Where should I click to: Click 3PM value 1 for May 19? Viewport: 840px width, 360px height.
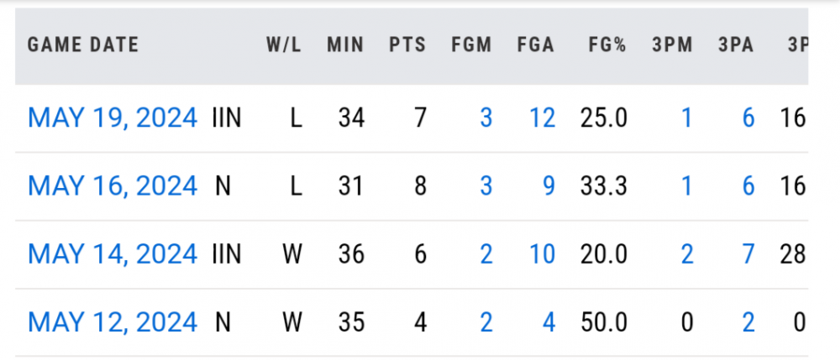pyautogui.click(x=686, y=117)
